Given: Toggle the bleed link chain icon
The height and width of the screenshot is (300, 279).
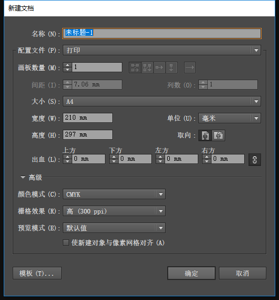Looking at the screenshot, I should tap(255, 160).
